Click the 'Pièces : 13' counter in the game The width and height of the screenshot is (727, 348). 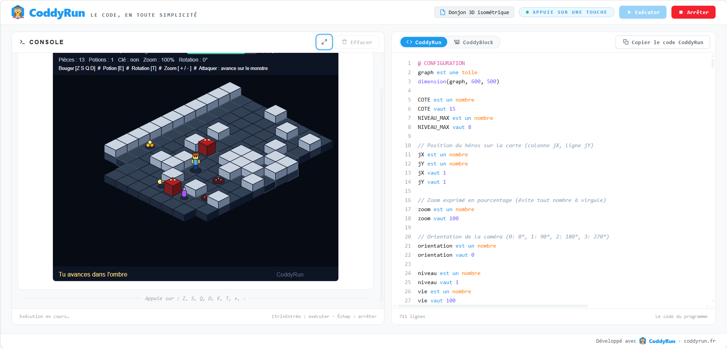click(72, 60)
